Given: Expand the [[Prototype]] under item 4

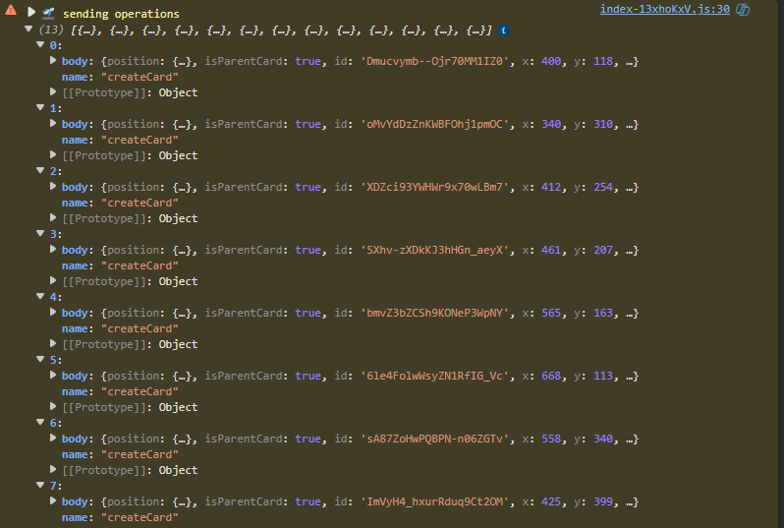Looking at the screenshot, I should coord(53,344).
